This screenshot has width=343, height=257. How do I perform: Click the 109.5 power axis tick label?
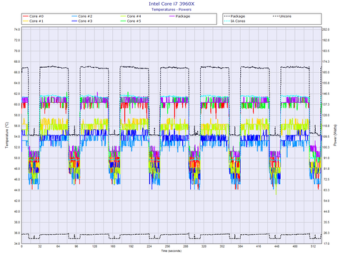click(x=326, y=136)
